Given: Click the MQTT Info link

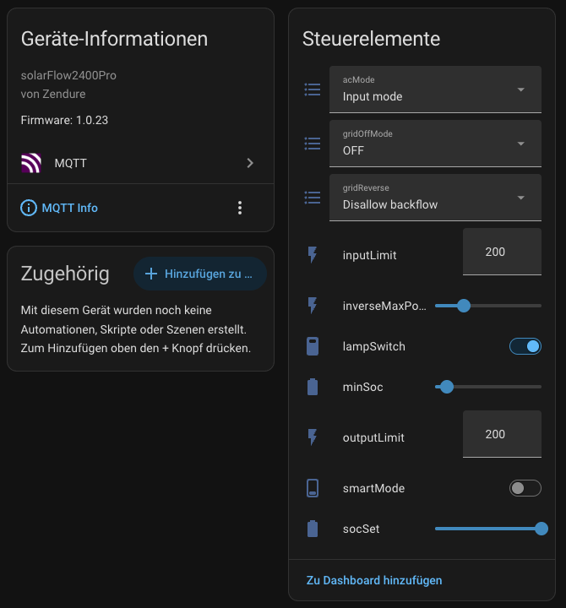Looking at the screenshot, I should point(70,208).
